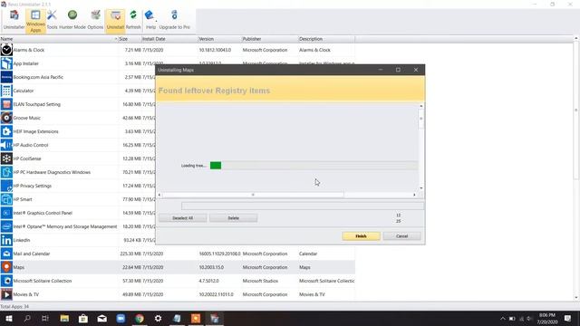
Task: Select the ELAN Touchpad Setting icon
Action: (x=6, y=104)
